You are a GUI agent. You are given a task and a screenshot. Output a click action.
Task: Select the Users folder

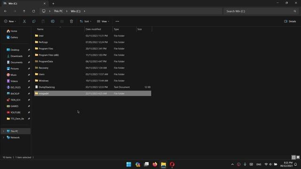[x=93, y=74]
